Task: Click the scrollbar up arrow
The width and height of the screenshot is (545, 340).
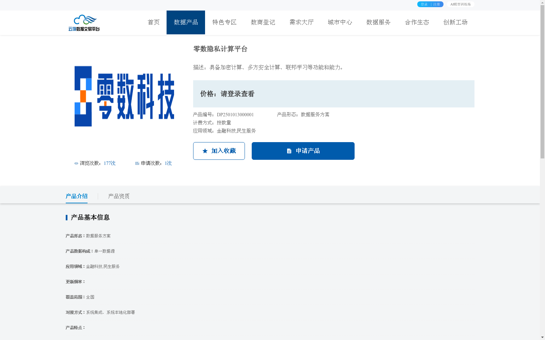Action: (542, 2)
